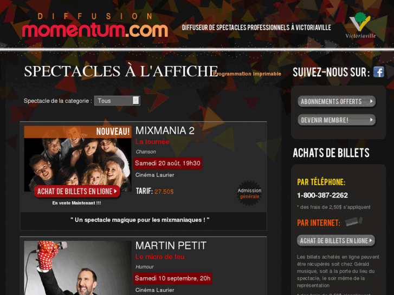This screenshot has height=295, width=394.
Task: Open the Facebook icon link
Action: 378,72
